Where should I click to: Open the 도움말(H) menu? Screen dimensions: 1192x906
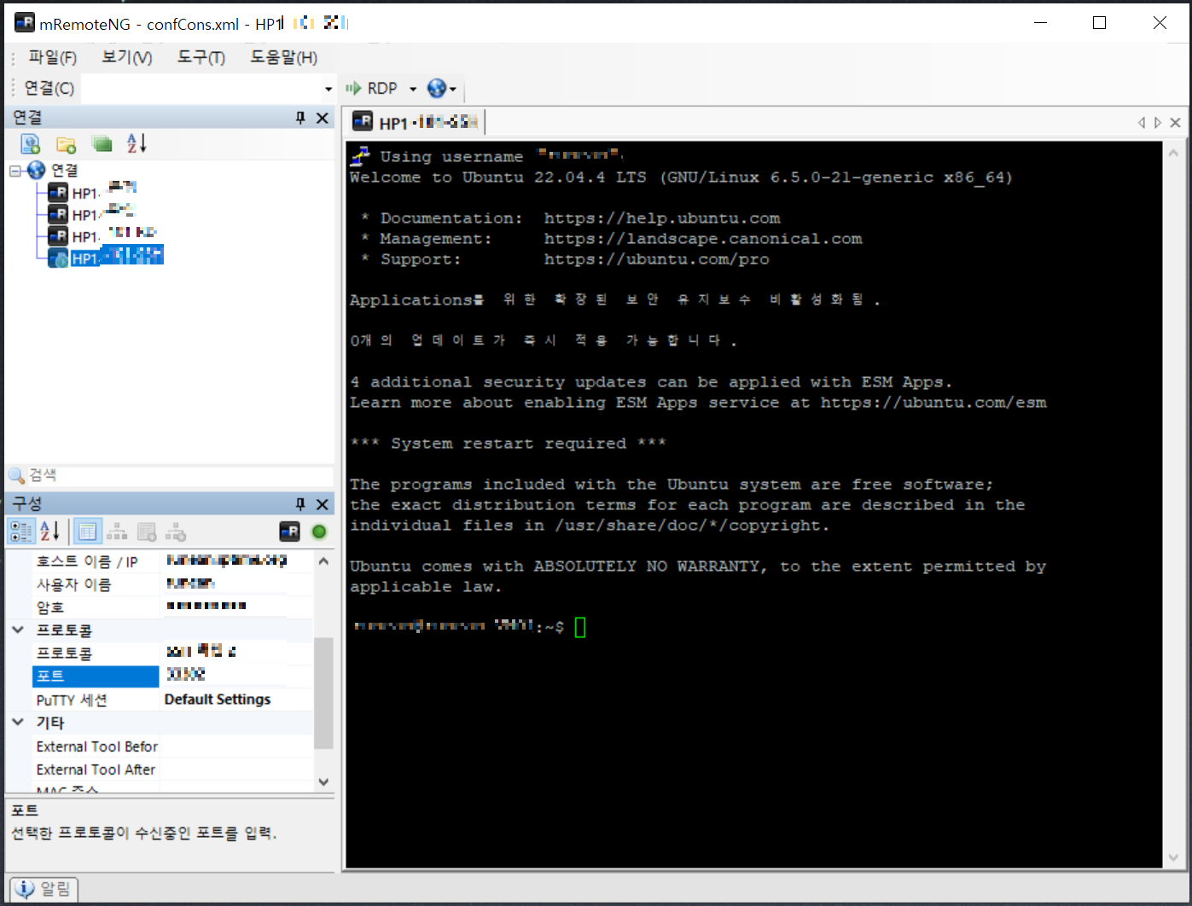283,57
